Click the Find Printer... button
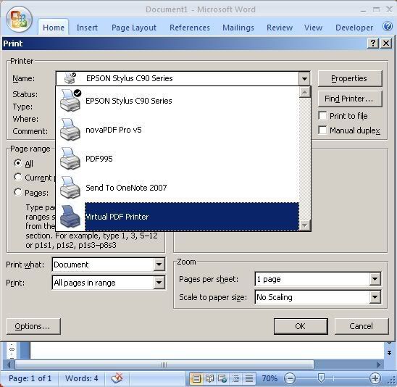Viewport: 397px width, 387px height. click(x=350, y=99)
